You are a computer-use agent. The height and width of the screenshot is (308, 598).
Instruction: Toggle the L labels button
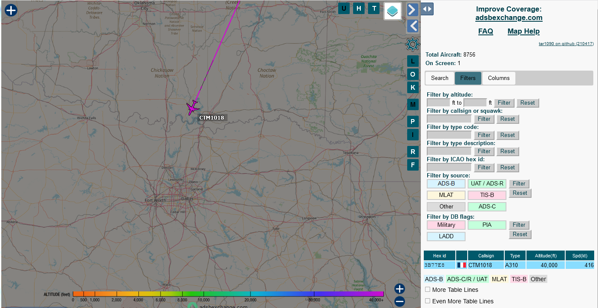coord(413,61)
